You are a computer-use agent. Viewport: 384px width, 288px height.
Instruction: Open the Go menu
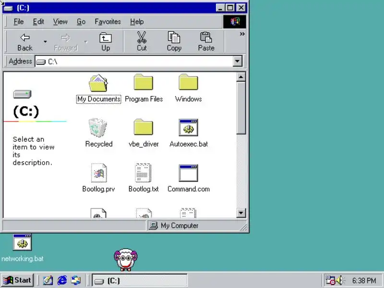click(81, 22)
